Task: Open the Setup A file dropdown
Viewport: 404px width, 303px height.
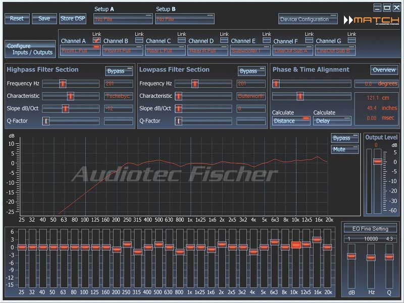Action: [x=123, y=19]
